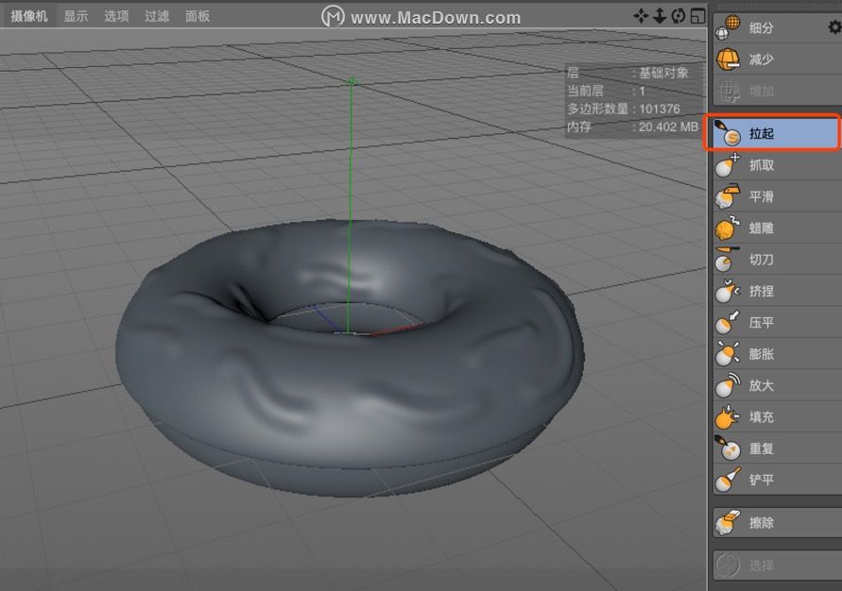
Task: Activate the 铲平 (Scrape) brush
Action: tap(777, 480)
